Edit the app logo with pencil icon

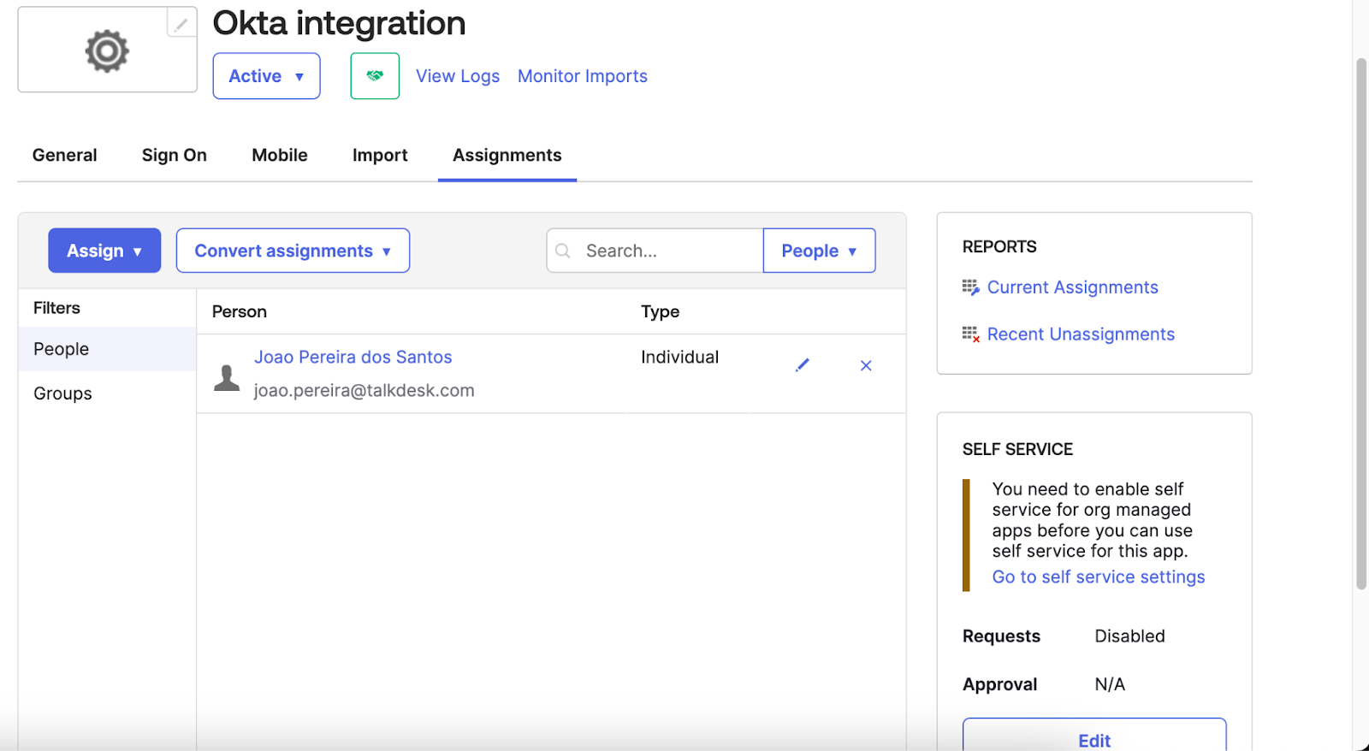point(181,25)
